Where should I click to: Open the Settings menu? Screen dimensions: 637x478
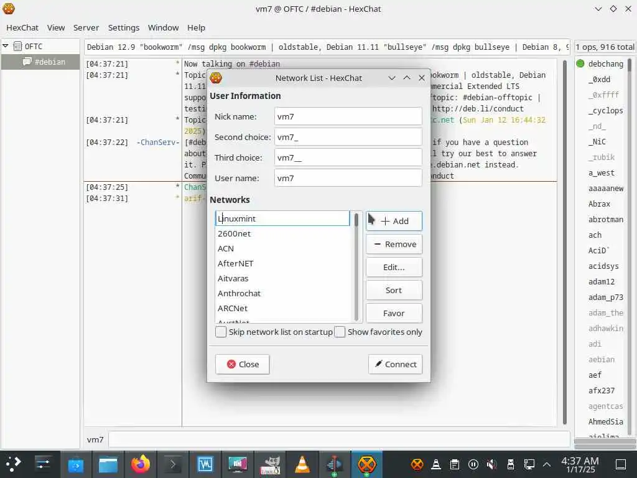point(124,27)
